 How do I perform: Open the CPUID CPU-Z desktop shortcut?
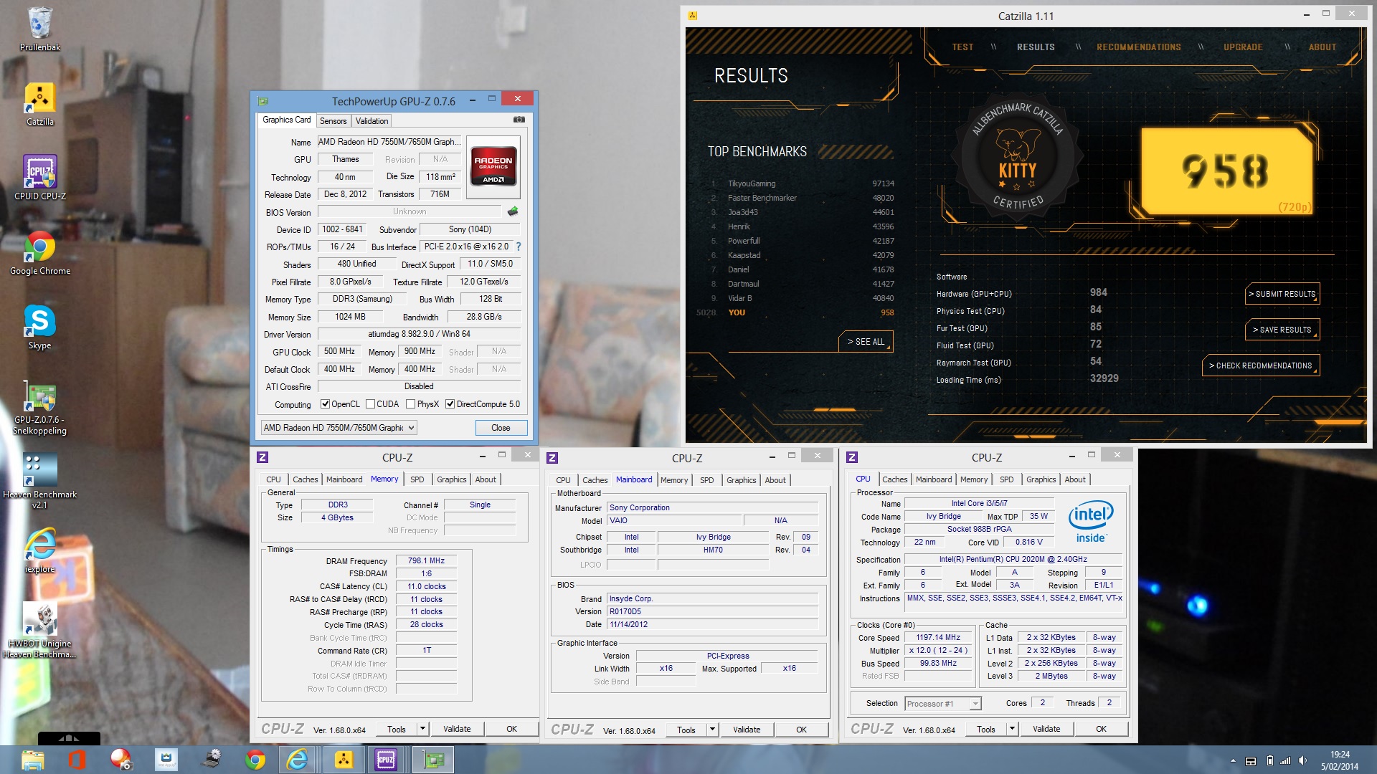[x=40, y=177]
